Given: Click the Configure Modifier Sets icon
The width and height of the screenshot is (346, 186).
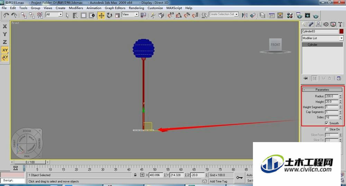Looking at the screenshot, I should (x=339, y=78).
